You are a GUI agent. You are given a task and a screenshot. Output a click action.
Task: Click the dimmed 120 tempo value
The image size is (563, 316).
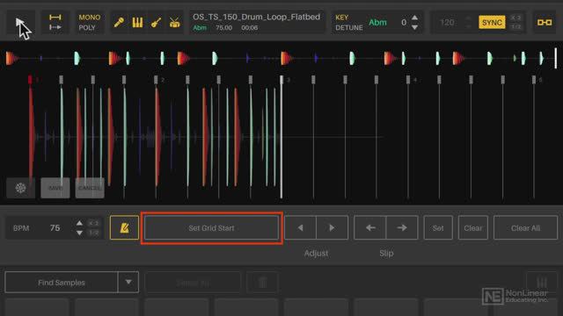click(x=447, y=23)
